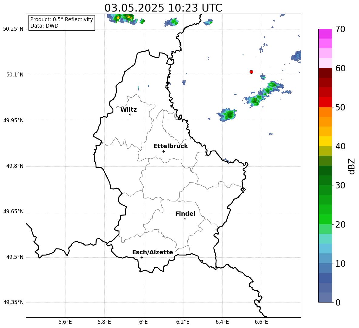Click the 40 tick on colorbar
The height and width of the screenshot is (328, 359).
coord(340,146)
